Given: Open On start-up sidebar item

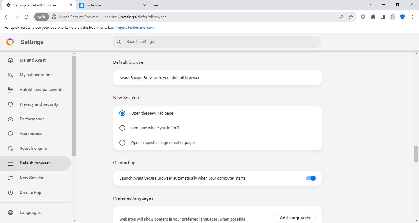Looking at the screenshot, I should (30, 192).
